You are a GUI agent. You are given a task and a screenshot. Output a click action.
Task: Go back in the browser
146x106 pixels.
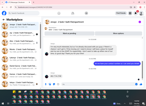(x=3, y=7)
